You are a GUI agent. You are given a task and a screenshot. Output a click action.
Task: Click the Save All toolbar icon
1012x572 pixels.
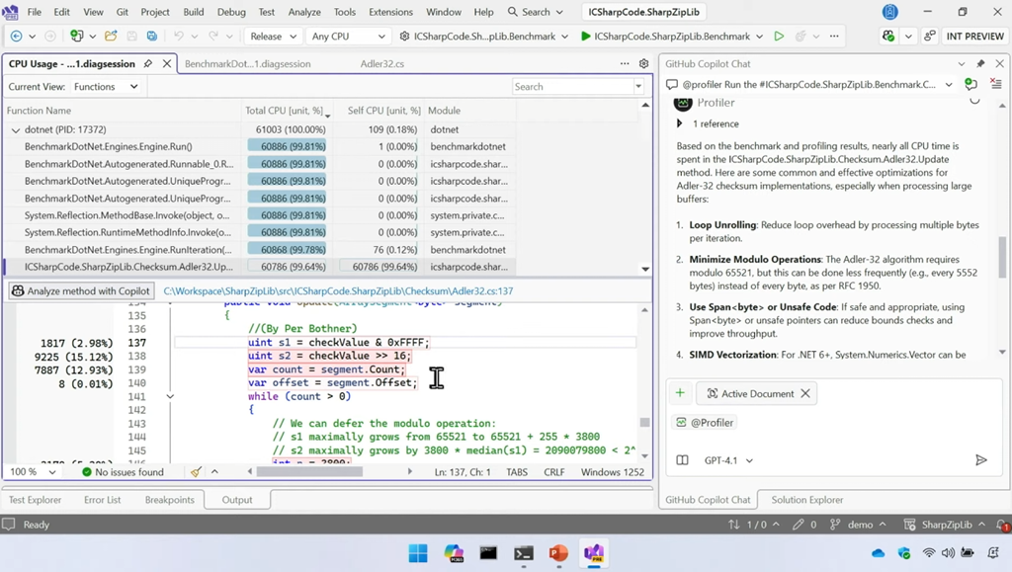pyautogui.click(x=151, y=37)
